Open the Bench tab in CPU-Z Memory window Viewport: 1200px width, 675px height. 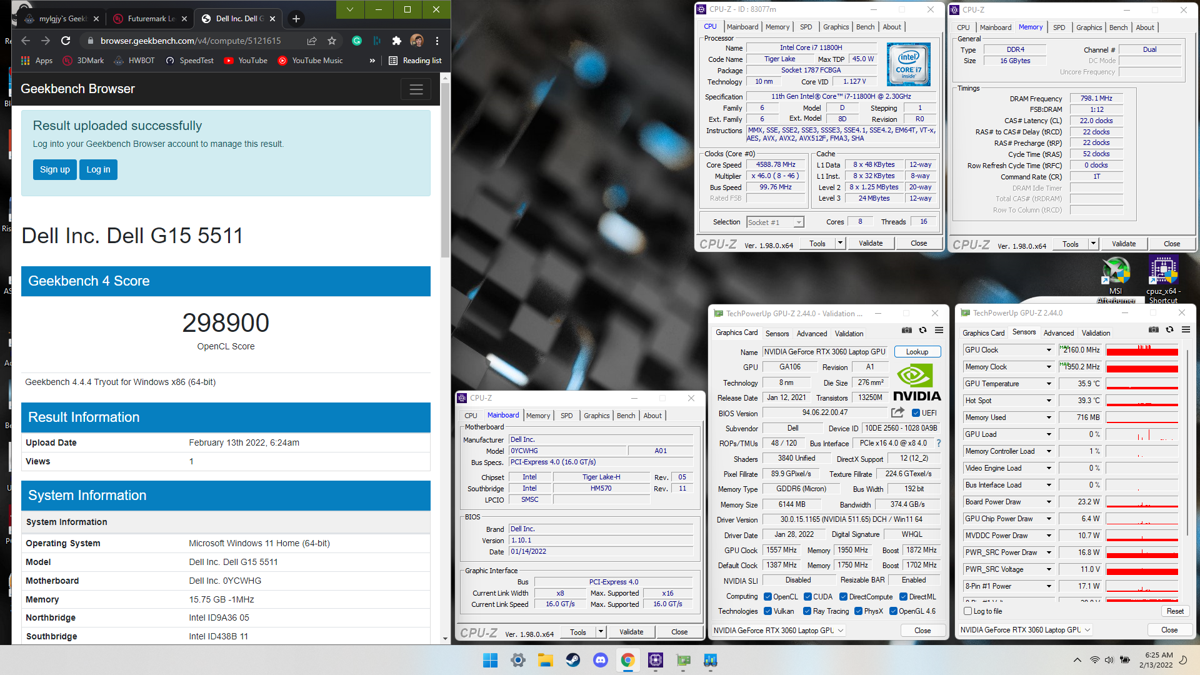tap(1118, 27)
